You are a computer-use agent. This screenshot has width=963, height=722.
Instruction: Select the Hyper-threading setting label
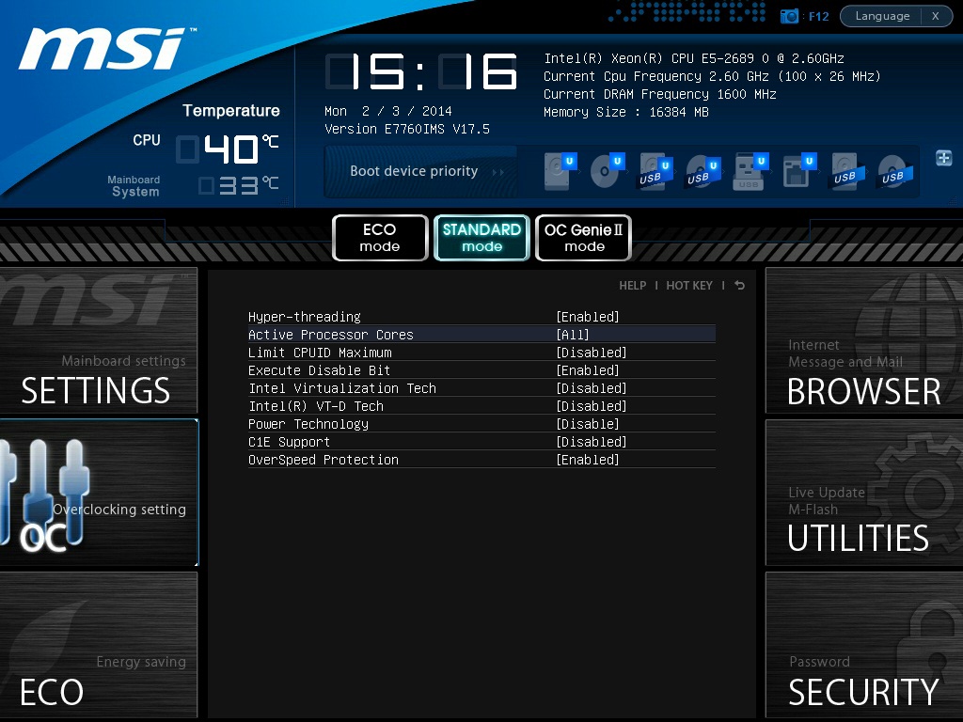[304, 317]
